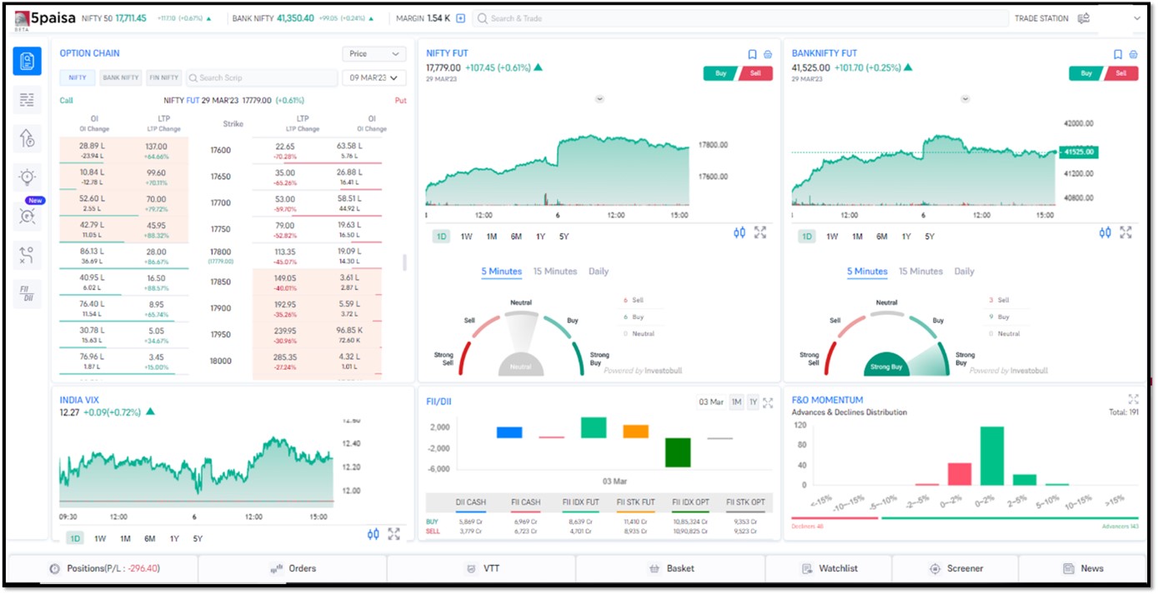Expand the BANKNIFTY FUT chart fullscreen
1158x594 pixels.
click(x=1125, y=232)
